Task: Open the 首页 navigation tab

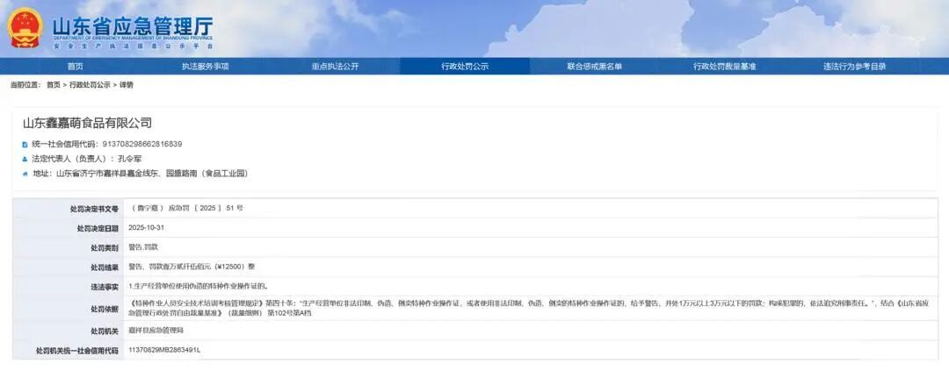Action: 76,67
